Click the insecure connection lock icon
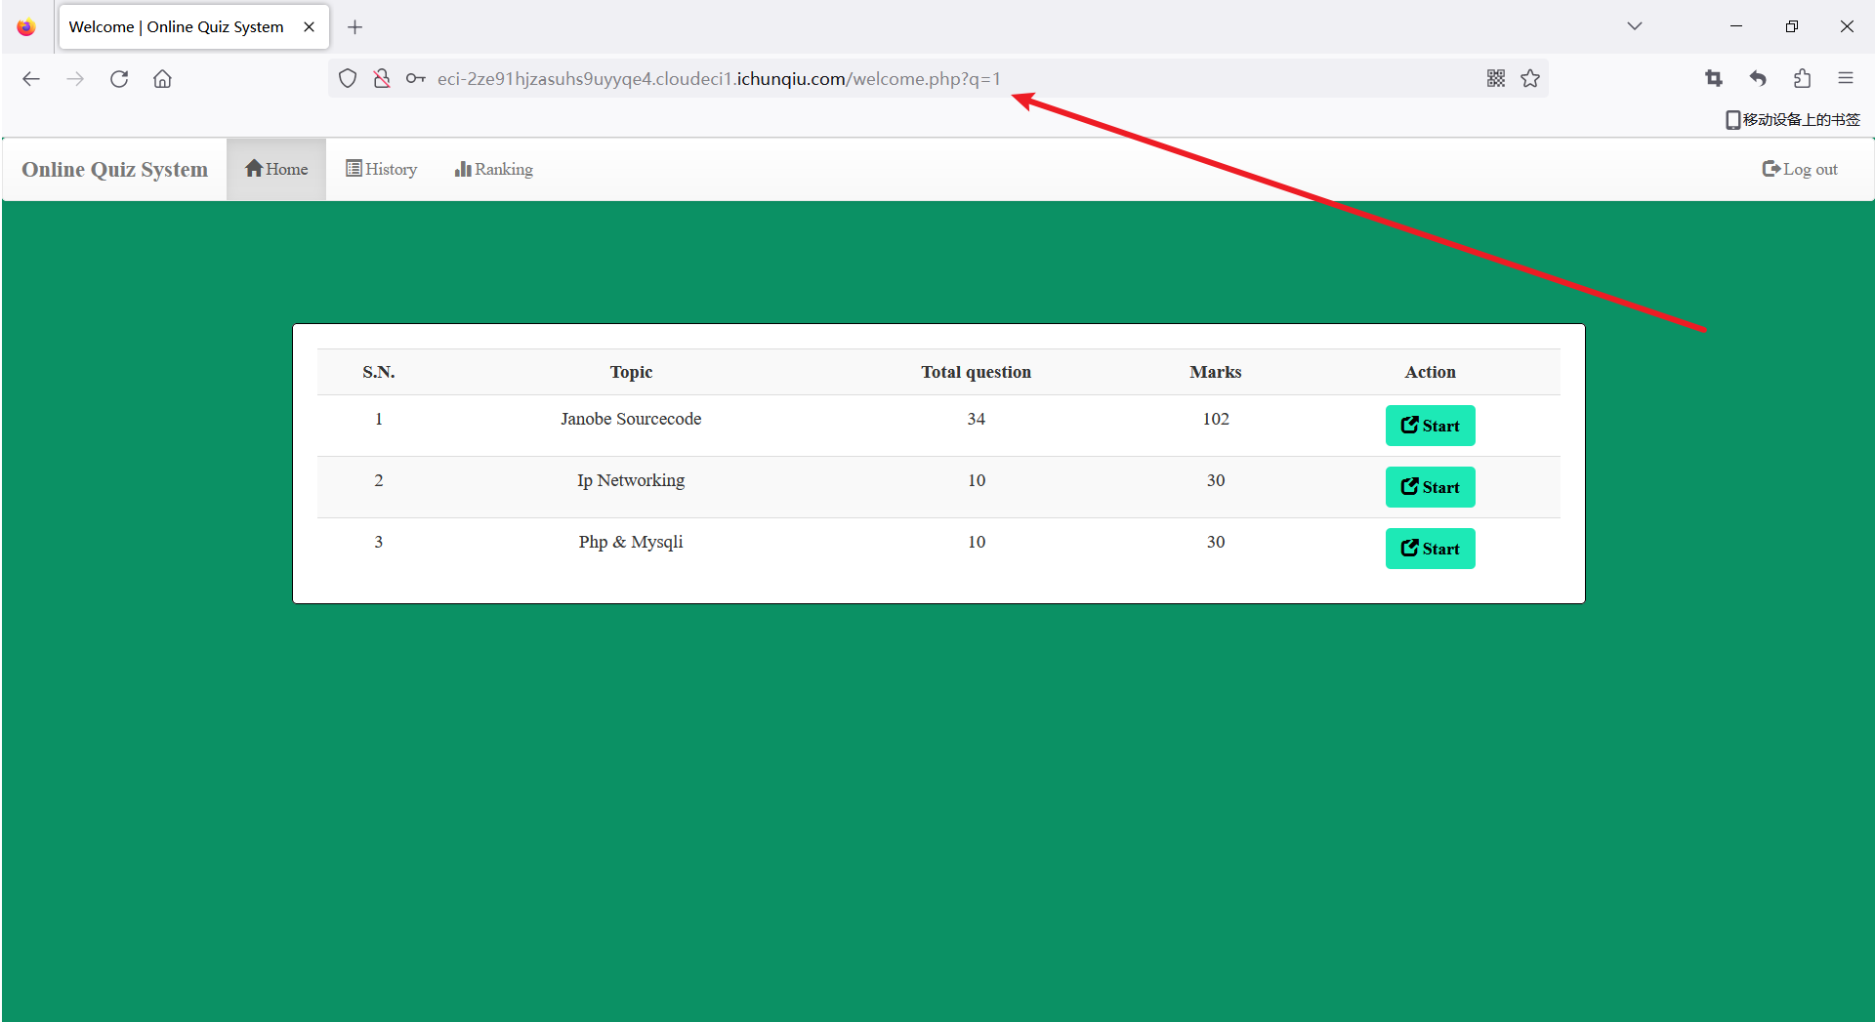The height and width of the screenshot is (1022, 1875). click(x=382, y=79)
